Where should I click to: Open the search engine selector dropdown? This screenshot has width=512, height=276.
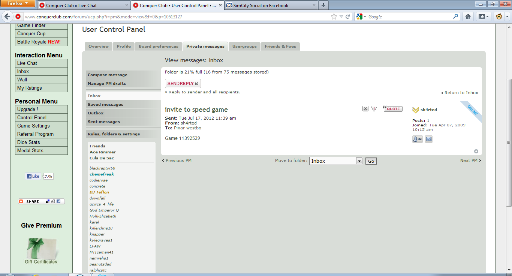pyautogui.click(x=361, y=16)
